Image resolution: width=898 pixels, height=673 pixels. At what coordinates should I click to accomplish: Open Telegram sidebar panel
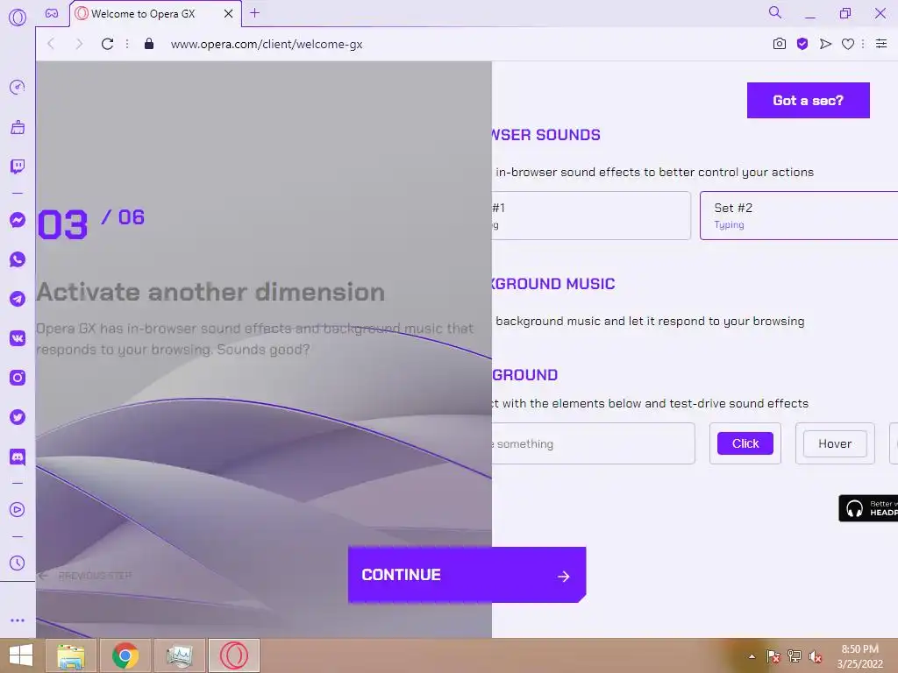(18, 299)
